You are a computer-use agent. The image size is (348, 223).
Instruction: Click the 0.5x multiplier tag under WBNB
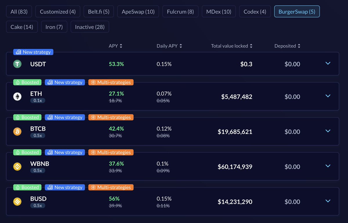coord(38,171)
